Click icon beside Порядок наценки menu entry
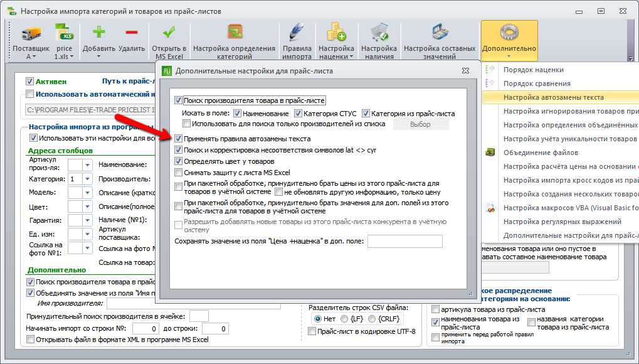The width and height of the screenshot is (639, 364). [x=490, y=70]
